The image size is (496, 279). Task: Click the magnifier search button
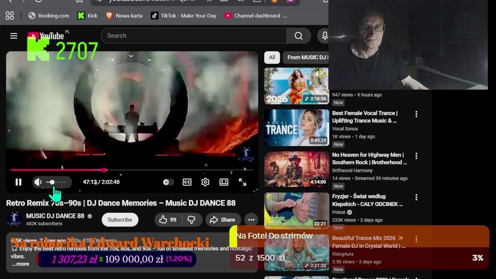298,36
